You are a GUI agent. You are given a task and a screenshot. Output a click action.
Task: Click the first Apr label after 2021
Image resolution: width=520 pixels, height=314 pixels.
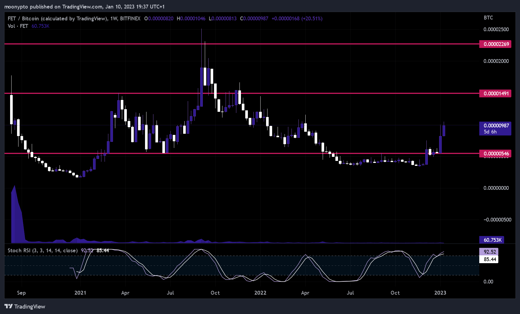coord(125,293)
